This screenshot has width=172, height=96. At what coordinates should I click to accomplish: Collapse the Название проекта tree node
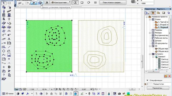(x=147, y=17)
